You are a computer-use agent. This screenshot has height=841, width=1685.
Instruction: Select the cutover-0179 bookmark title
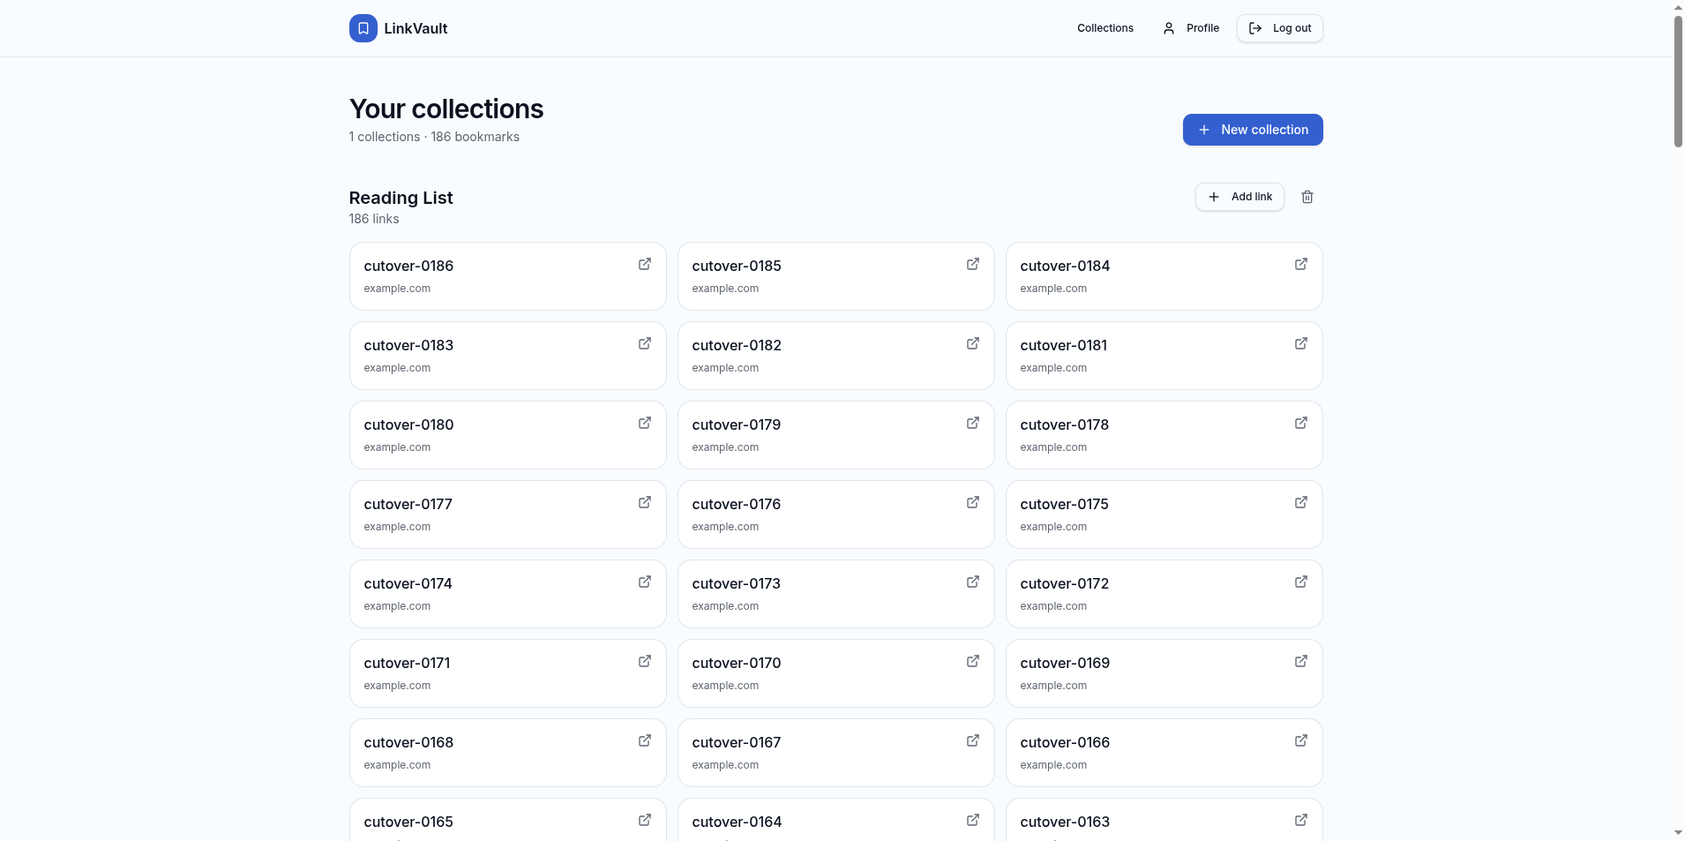tap(737, 424)
